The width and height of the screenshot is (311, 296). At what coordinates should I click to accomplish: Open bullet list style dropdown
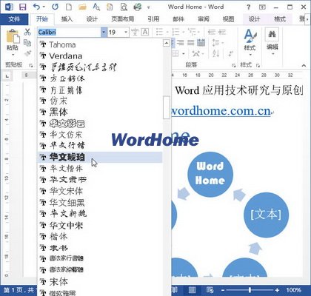(167, 32)
